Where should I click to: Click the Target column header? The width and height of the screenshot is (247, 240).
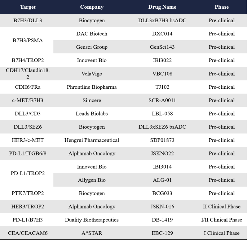tap(28, 7)
